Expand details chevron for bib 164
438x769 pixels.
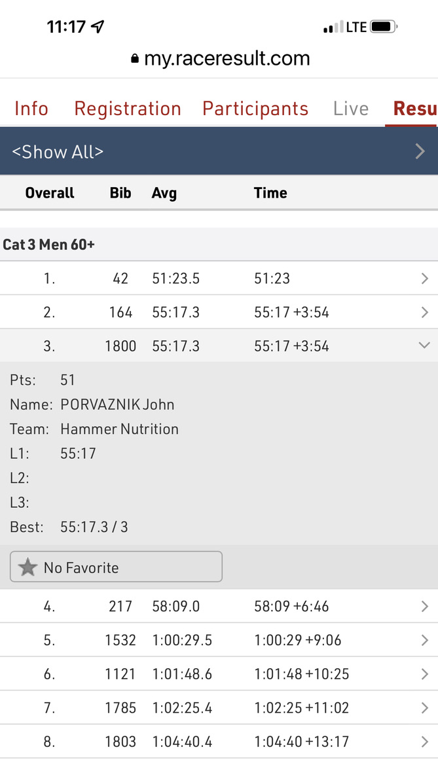[x=424, y=313]
